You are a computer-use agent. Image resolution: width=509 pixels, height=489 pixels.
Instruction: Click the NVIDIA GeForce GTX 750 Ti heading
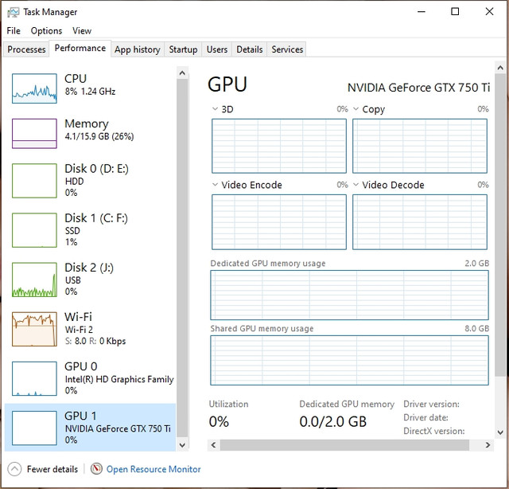click(x=418, y=88)
